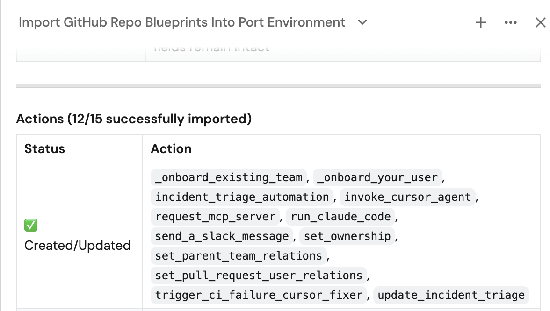
Task: Click the update_incident_triage code tag
Action: pos(451,295)
